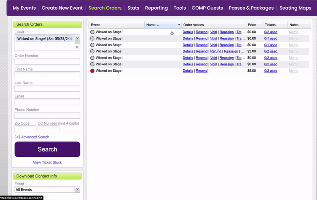Click the Notes column header
The width and height of the screenshot is (317, 200).
(298, 25)
